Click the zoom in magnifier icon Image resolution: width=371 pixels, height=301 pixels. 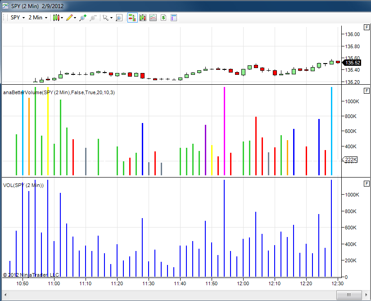83,18
